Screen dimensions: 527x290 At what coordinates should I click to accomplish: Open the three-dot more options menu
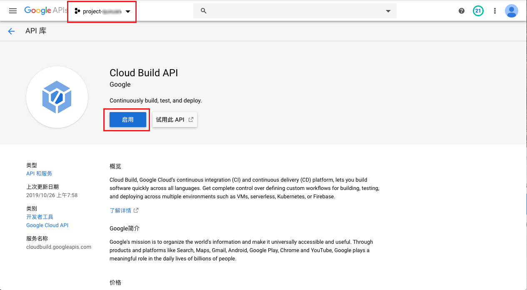(495, 11)
